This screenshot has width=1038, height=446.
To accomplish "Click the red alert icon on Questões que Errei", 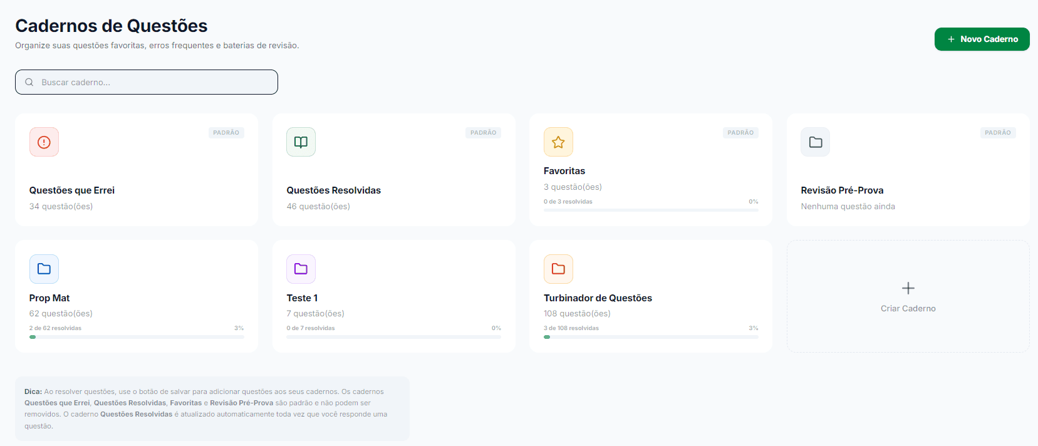I will (x=44, y=142).
